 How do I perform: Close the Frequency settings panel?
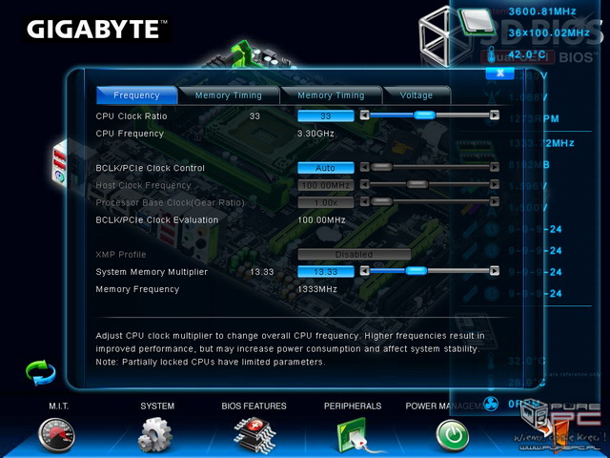(500, 73)
